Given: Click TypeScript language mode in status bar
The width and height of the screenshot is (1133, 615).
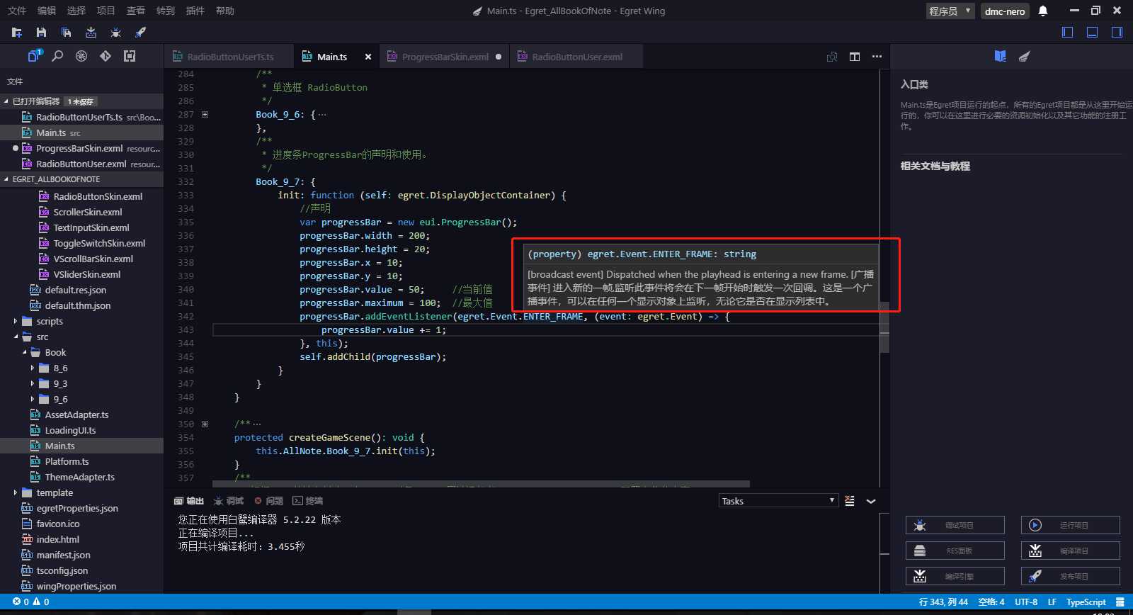Looking at the screenshot, I should (x=1086, y=602).
